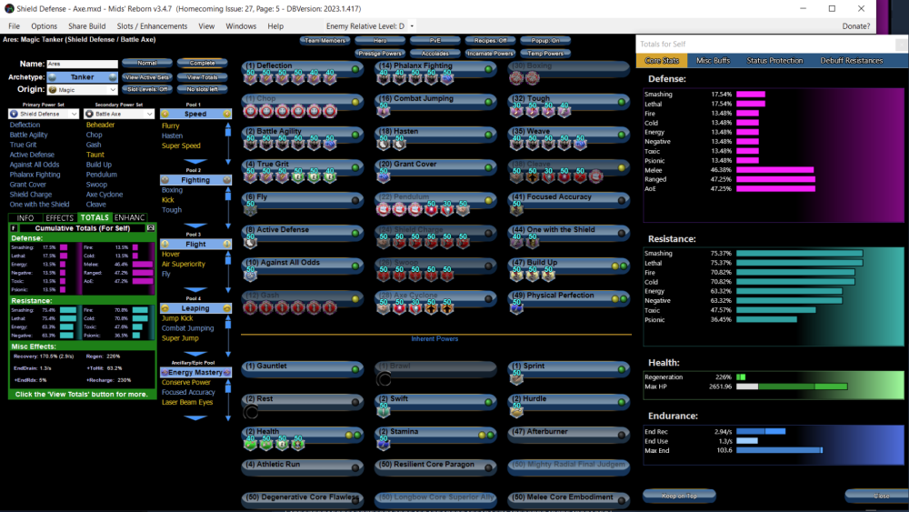Toggle the status light on Hasten power
The height and width of the screenshot is (512, 909).
(x=488, y=134)
